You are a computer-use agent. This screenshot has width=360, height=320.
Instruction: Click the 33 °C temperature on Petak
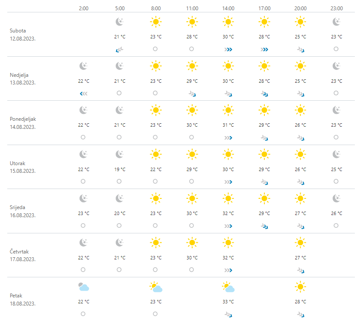[228, 302]
